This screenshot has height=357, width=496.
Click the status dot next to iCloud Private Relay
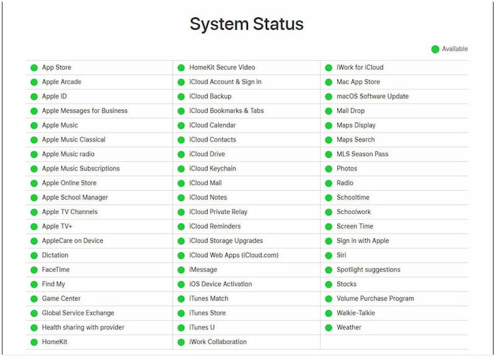click(x=182, y=212)
